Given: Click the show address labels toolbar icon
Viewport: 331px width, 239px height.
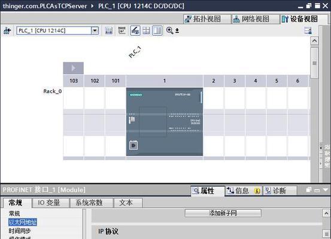Looking at the screenshot, I should (x=109, y=30).
